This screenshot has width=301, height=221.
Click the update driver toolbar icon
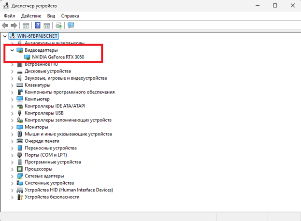pyautogui.click(x=59, y=25)
